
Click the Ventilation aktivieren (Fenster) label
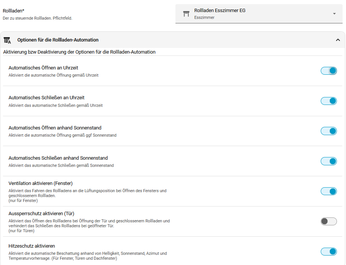(x=41, y=183)
